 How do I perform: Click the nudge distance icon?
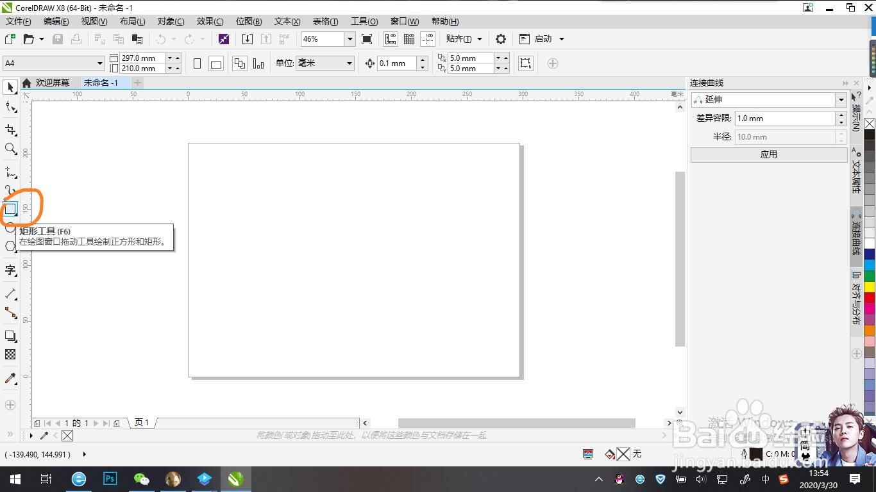coord(370,63)
